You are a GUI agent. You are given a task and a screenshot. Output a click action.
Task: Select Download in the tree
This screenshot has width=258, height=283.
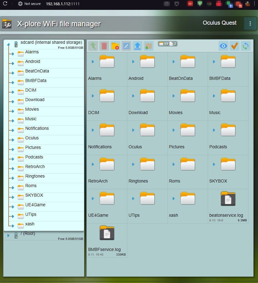tap(35, 100)
